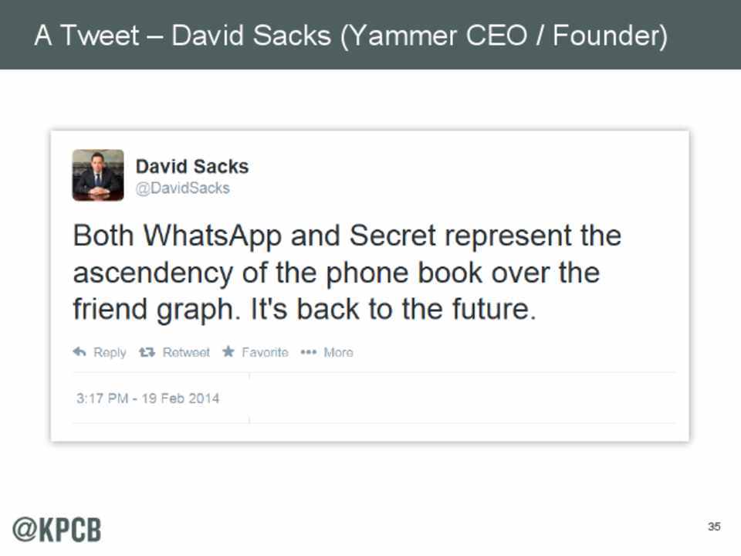Click slide page number 35

coord(714,527)
